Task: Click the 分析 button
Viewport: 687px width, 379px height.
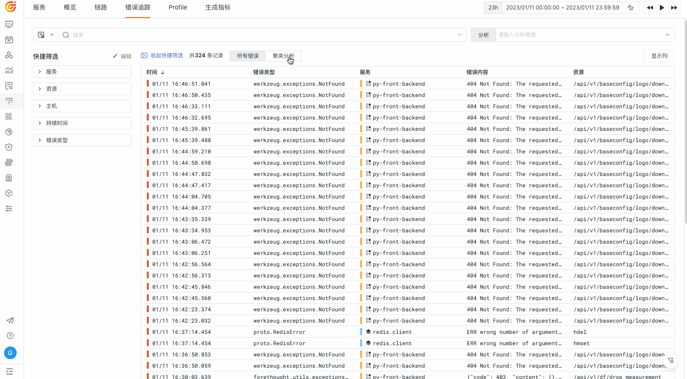Action: (x=484, y=35)
